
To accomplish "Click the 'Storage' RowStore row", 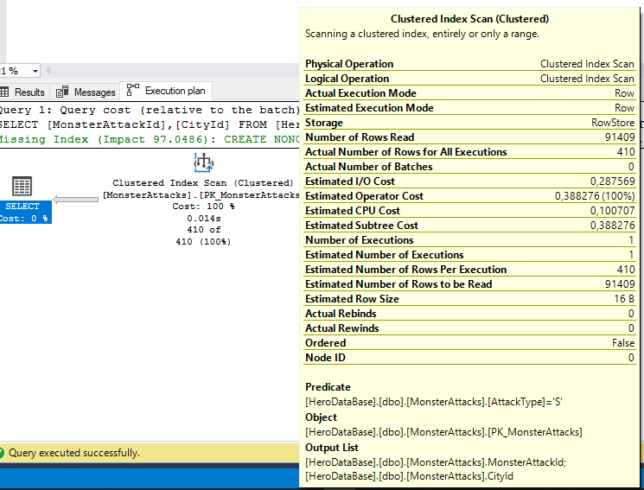I will click(x=470, y=123).
